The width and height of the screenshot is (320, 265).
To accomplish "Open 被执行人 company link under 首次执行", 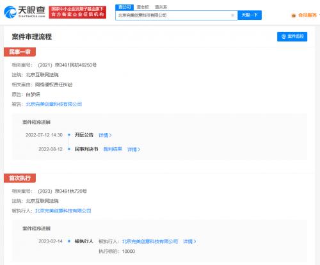I will coord(63,211).
